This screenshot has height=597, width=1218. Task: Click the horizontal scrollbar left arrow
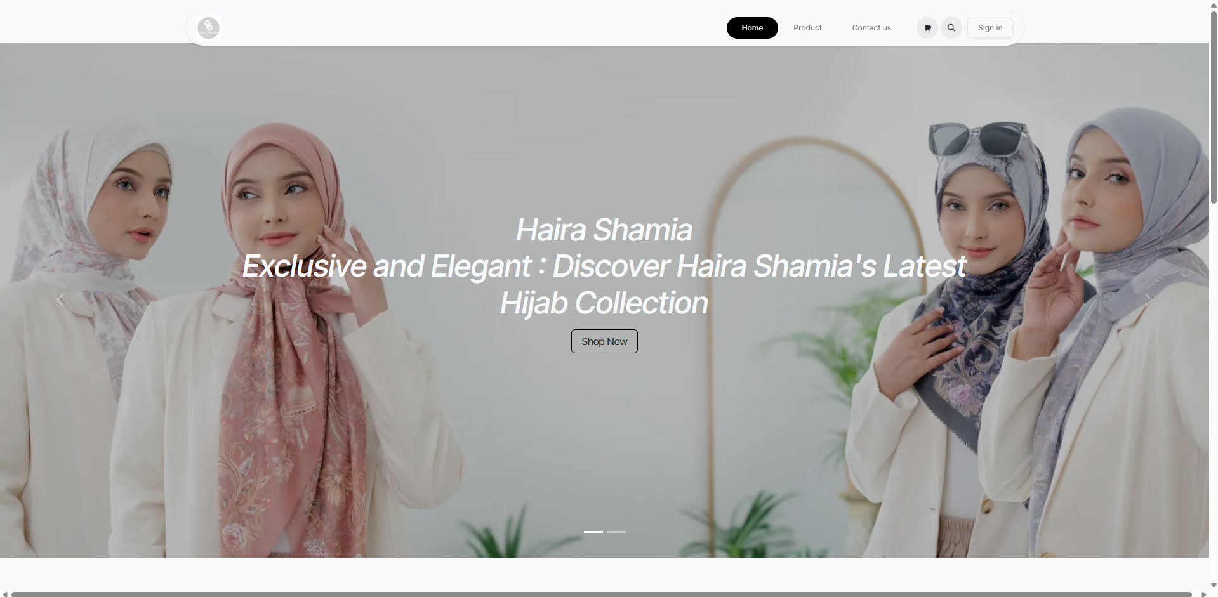(5, 594)
